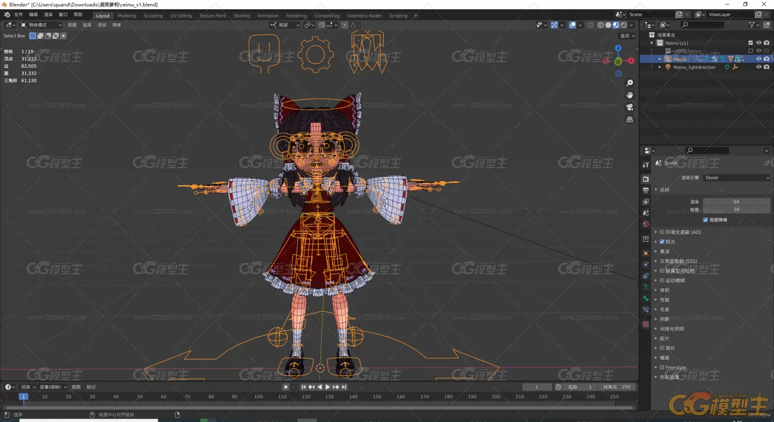Screen dimensions: 774x422
Task: Toggle X-ray display icon
Action: [x=590, y=25]
